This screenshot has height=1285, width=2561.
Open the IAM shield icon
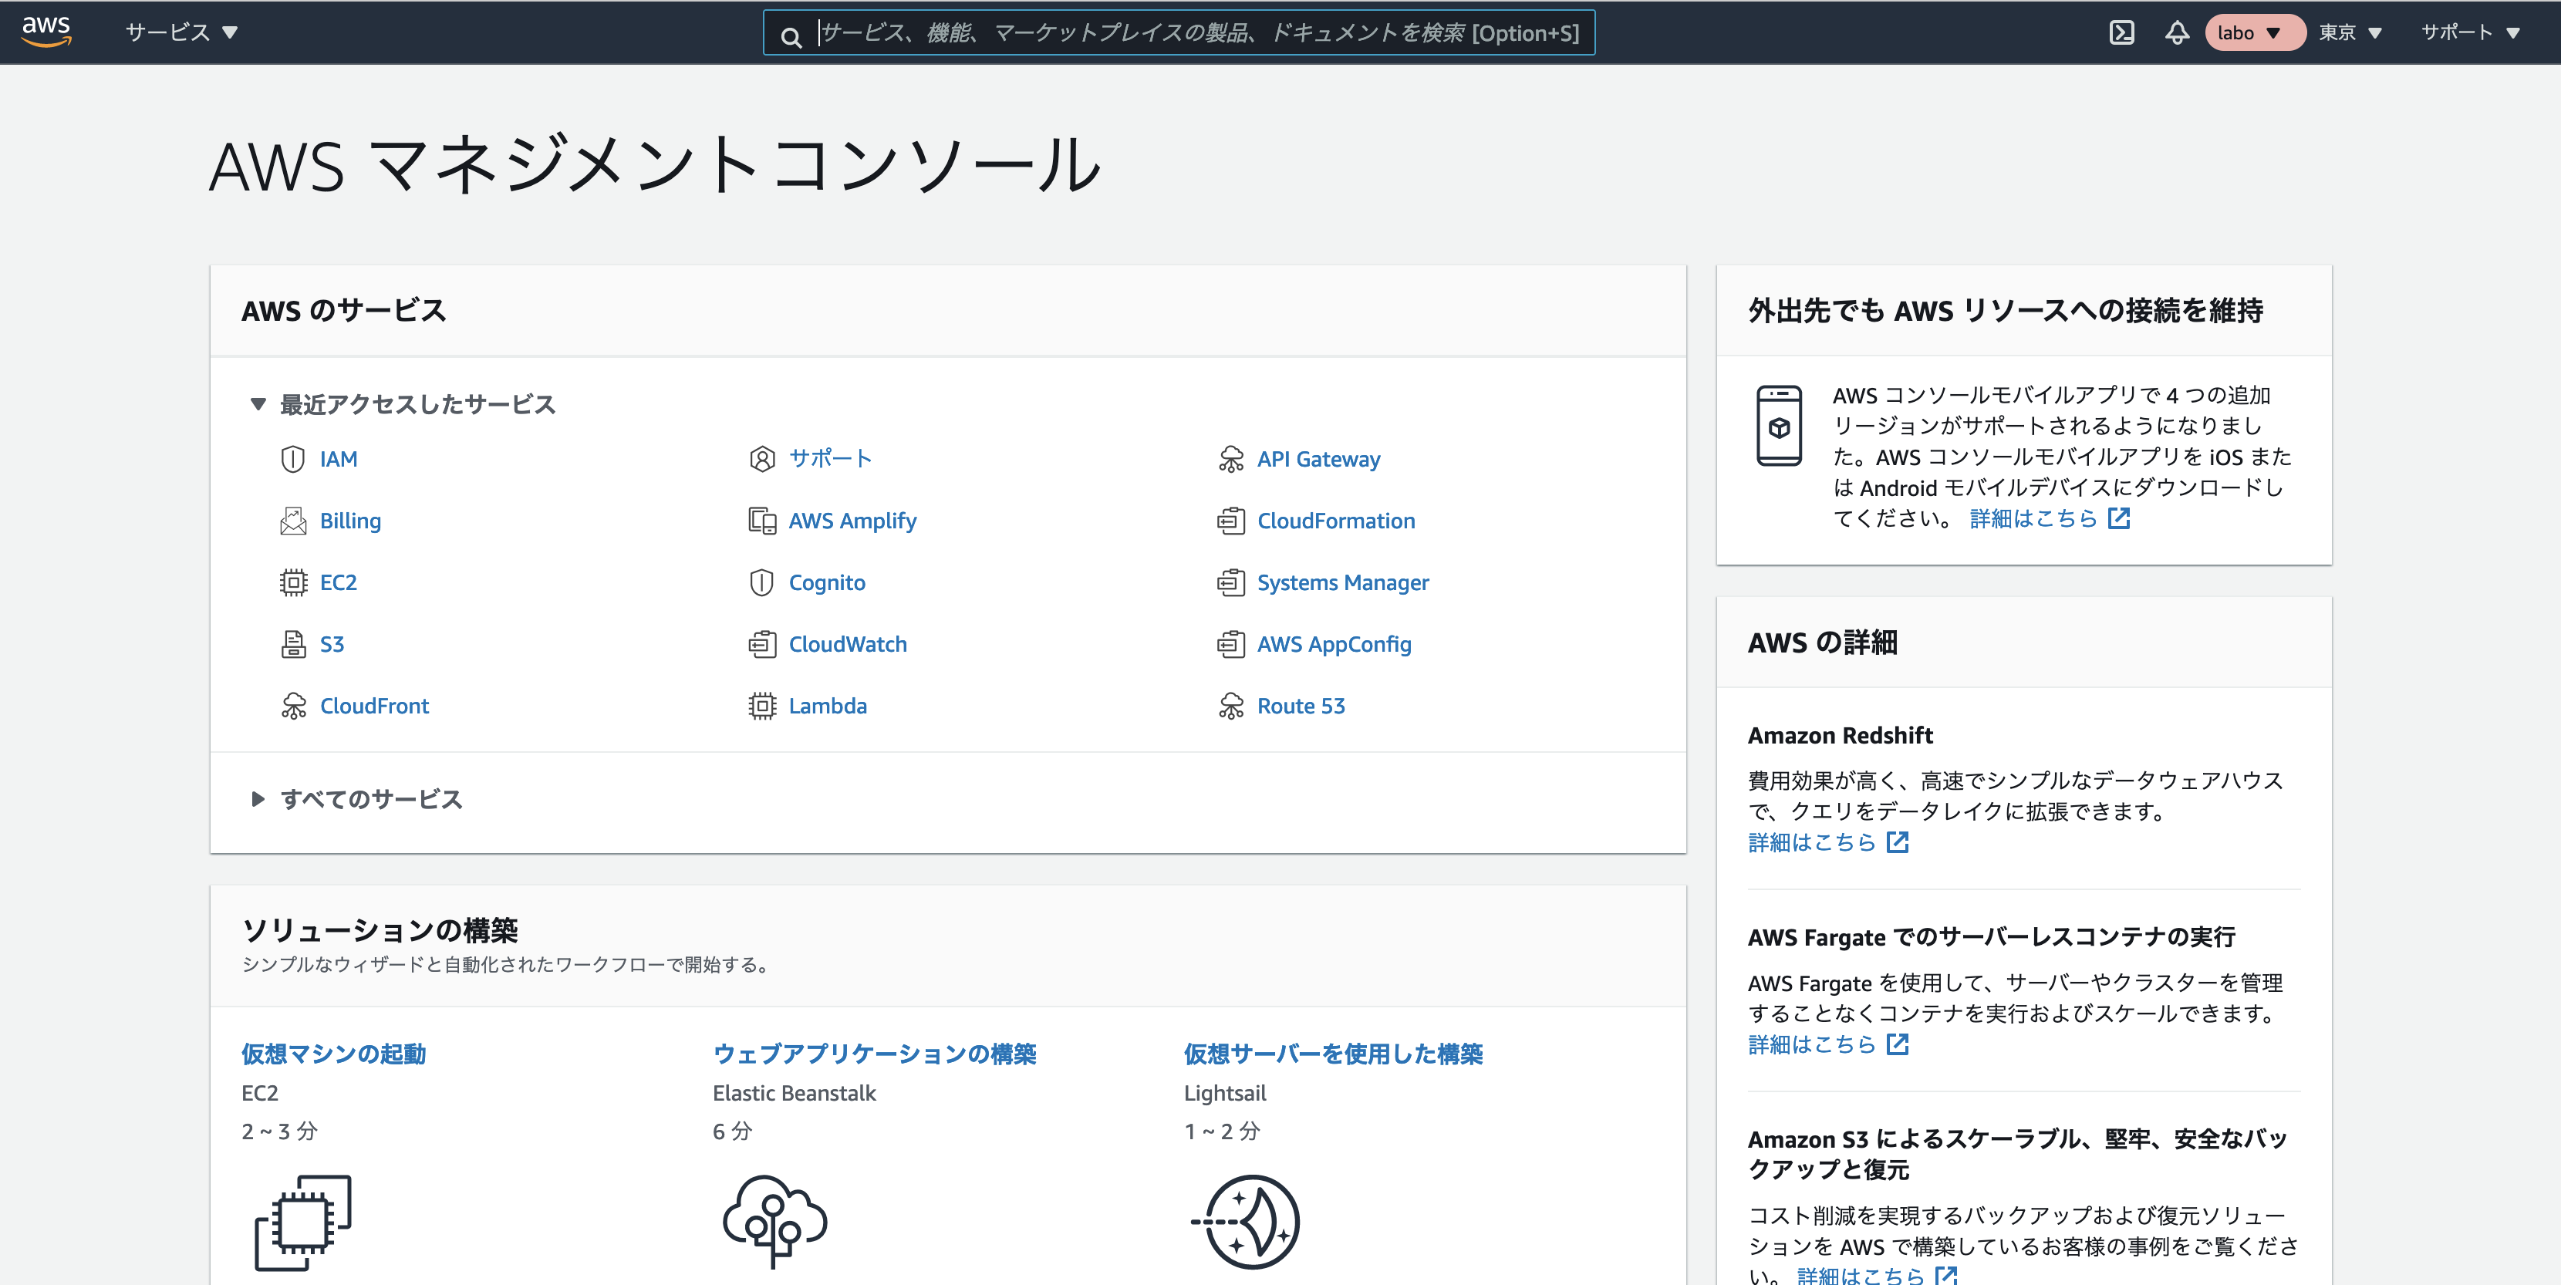point(292,458)
